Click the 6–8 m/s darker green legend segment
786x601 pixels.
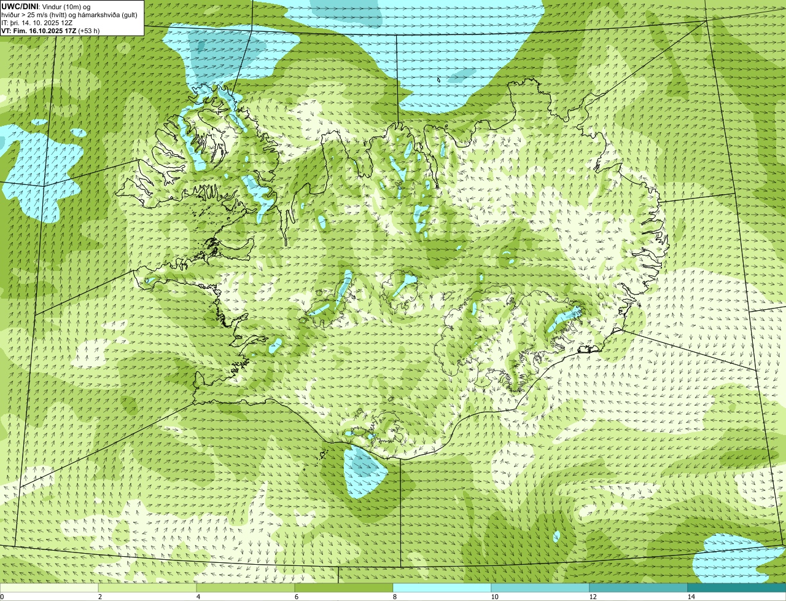[x=344, y=587]
